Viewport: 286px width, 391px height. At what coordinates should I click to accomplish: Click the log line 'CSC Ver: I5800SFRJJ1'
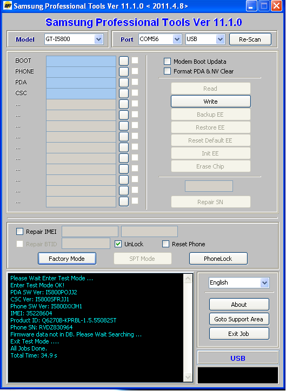[39, 299]
